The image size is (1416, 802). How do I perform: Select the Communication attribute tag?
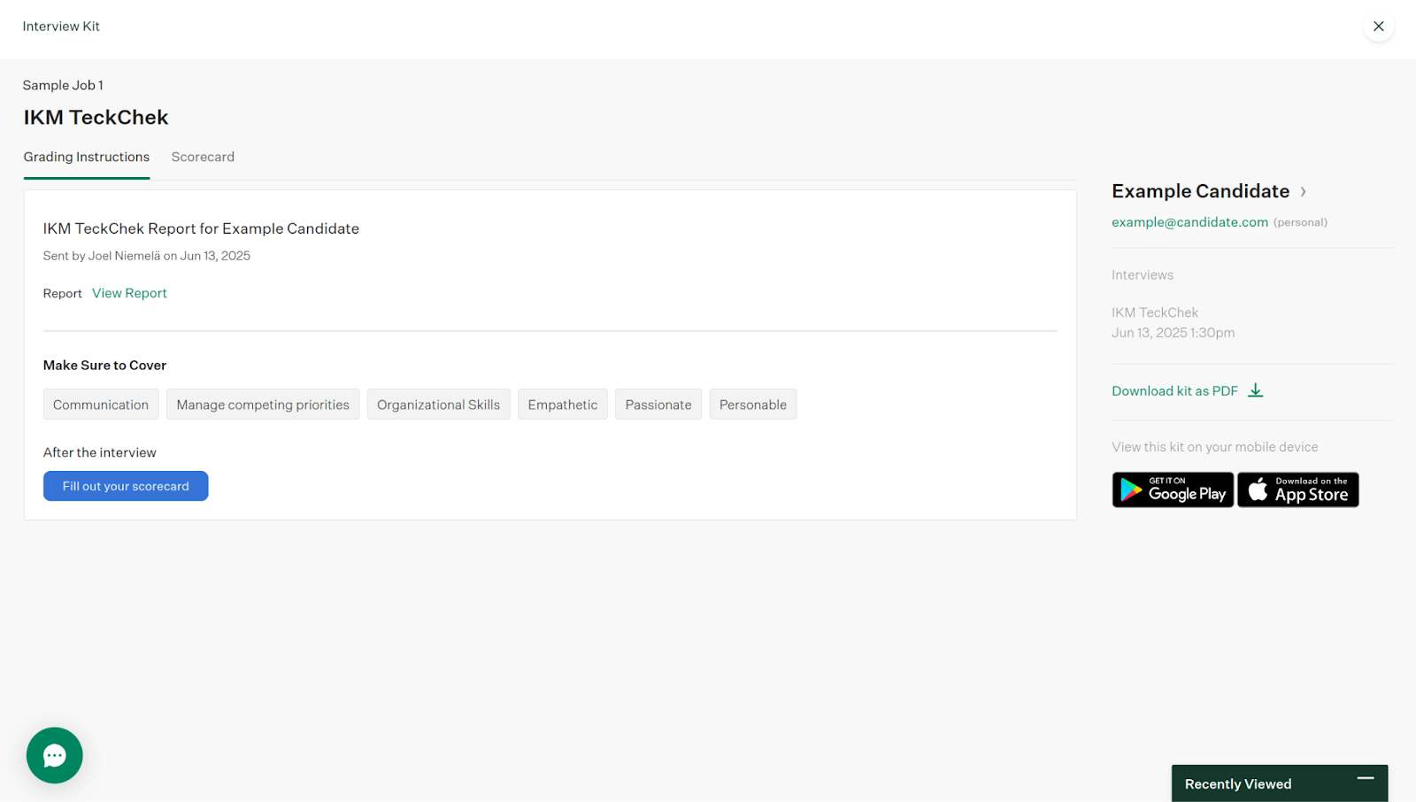point(101,405)
